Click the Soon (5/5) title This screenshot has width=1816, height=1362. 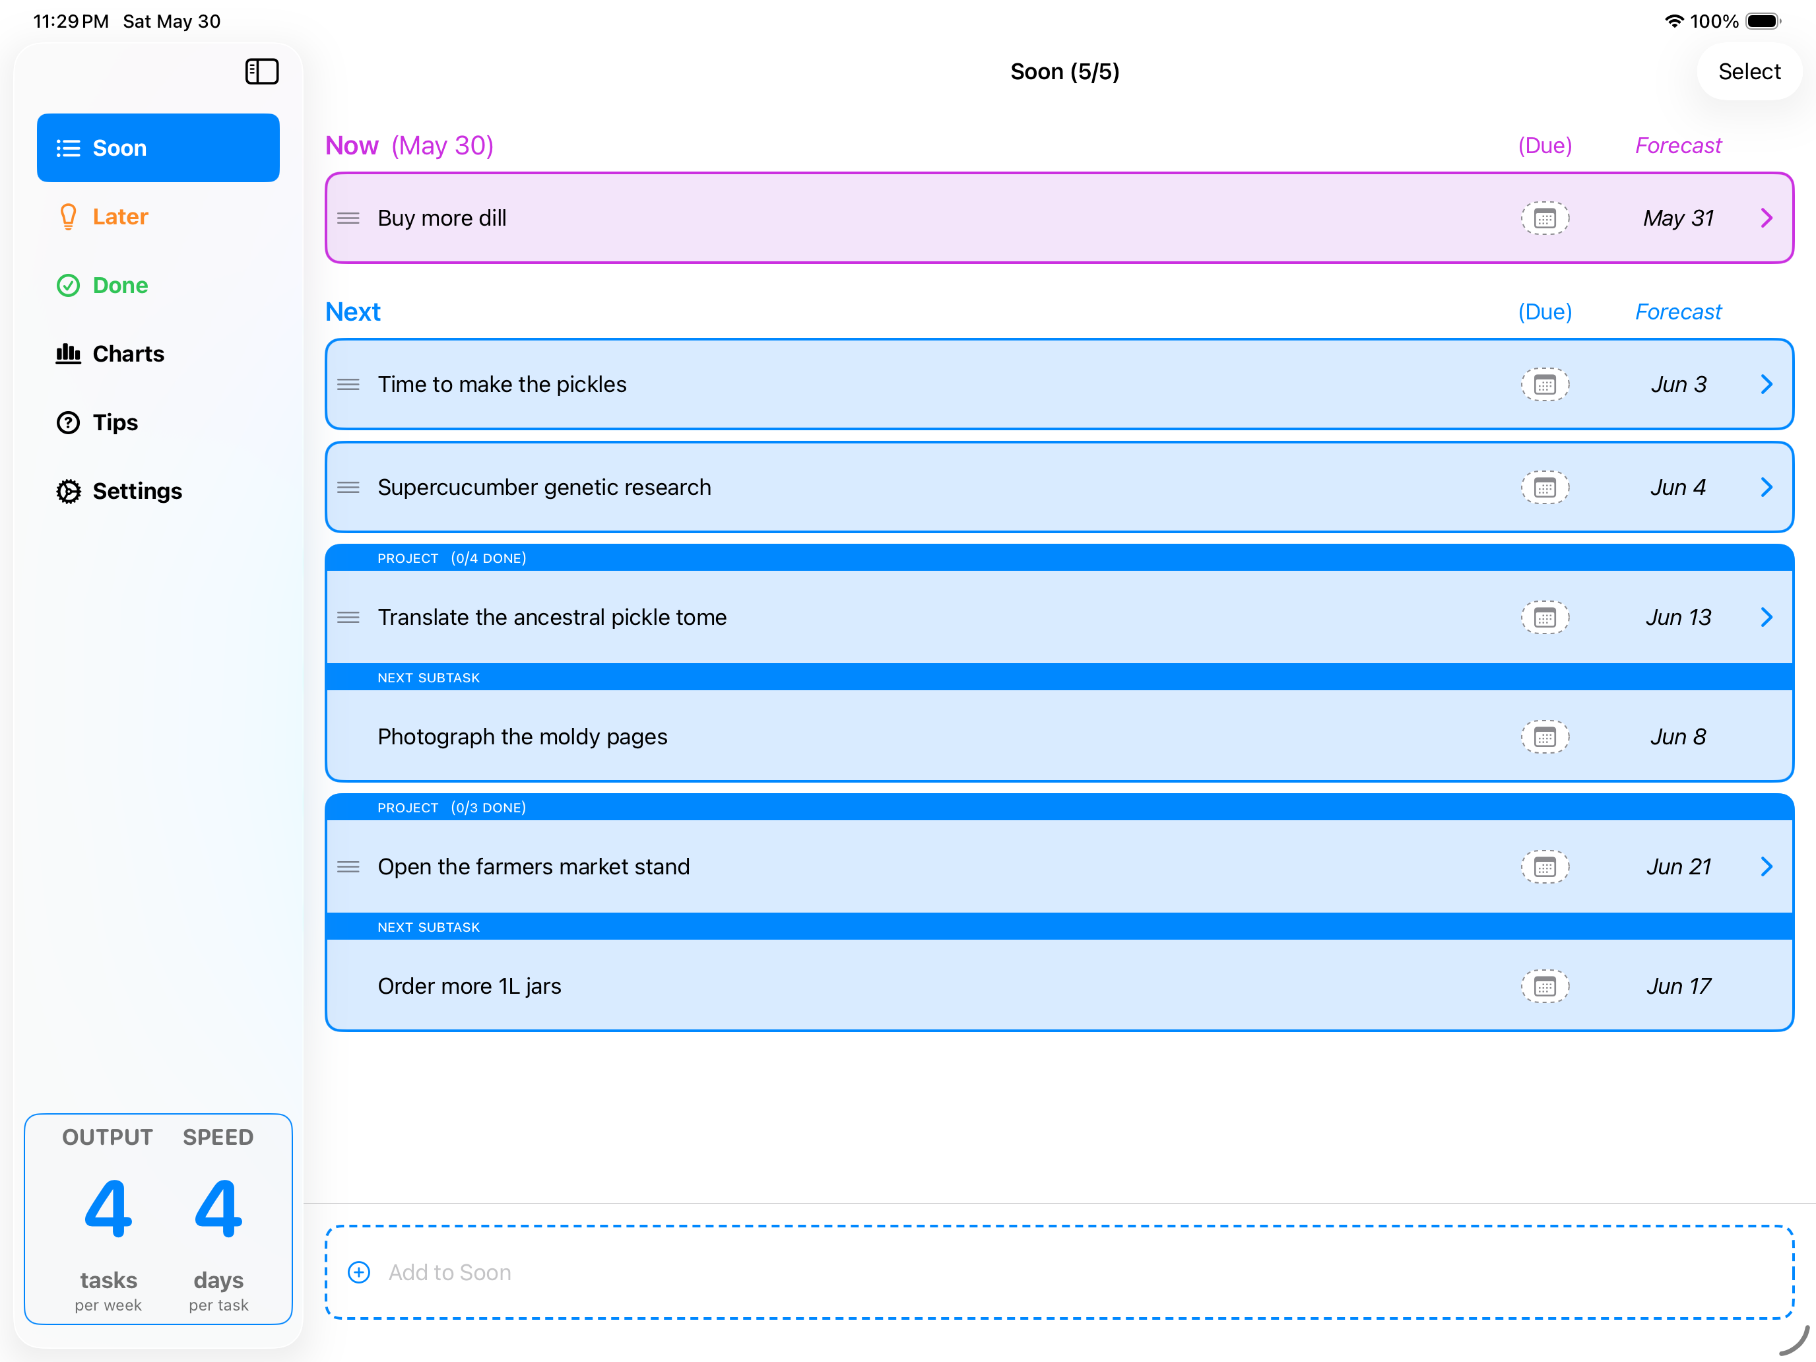pos(1065,71)
